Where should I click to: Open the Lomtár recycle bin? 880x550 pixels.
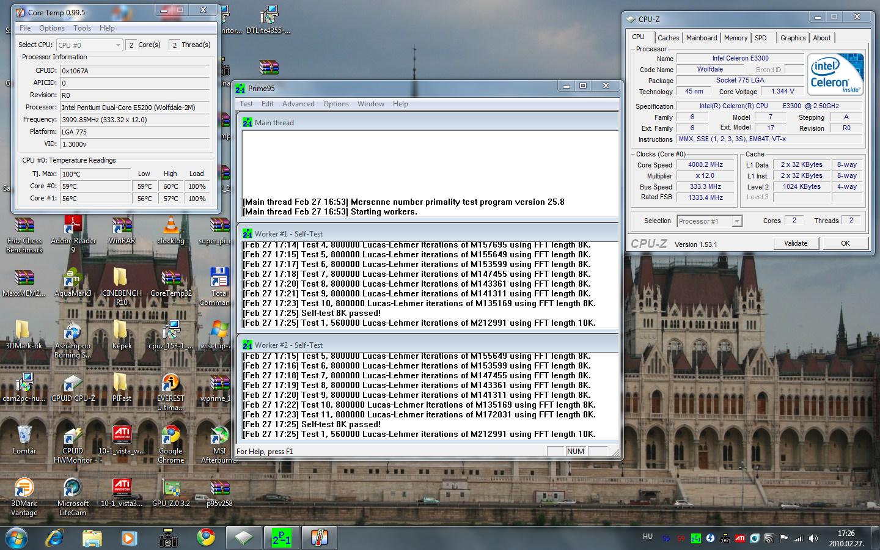click(x=24, y=441)
